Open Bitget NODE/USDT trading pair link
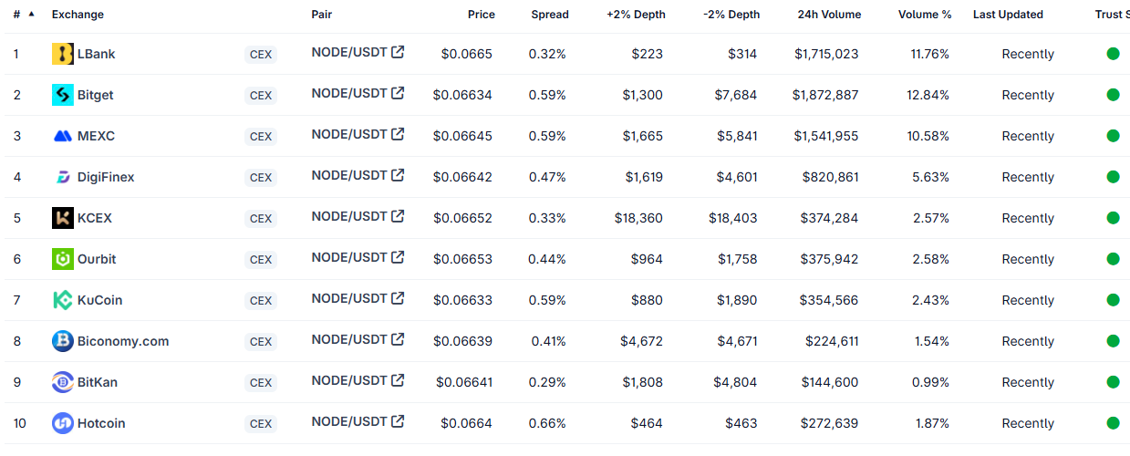The width and height of the screenshot is (1130, 456). coord(349,93)
